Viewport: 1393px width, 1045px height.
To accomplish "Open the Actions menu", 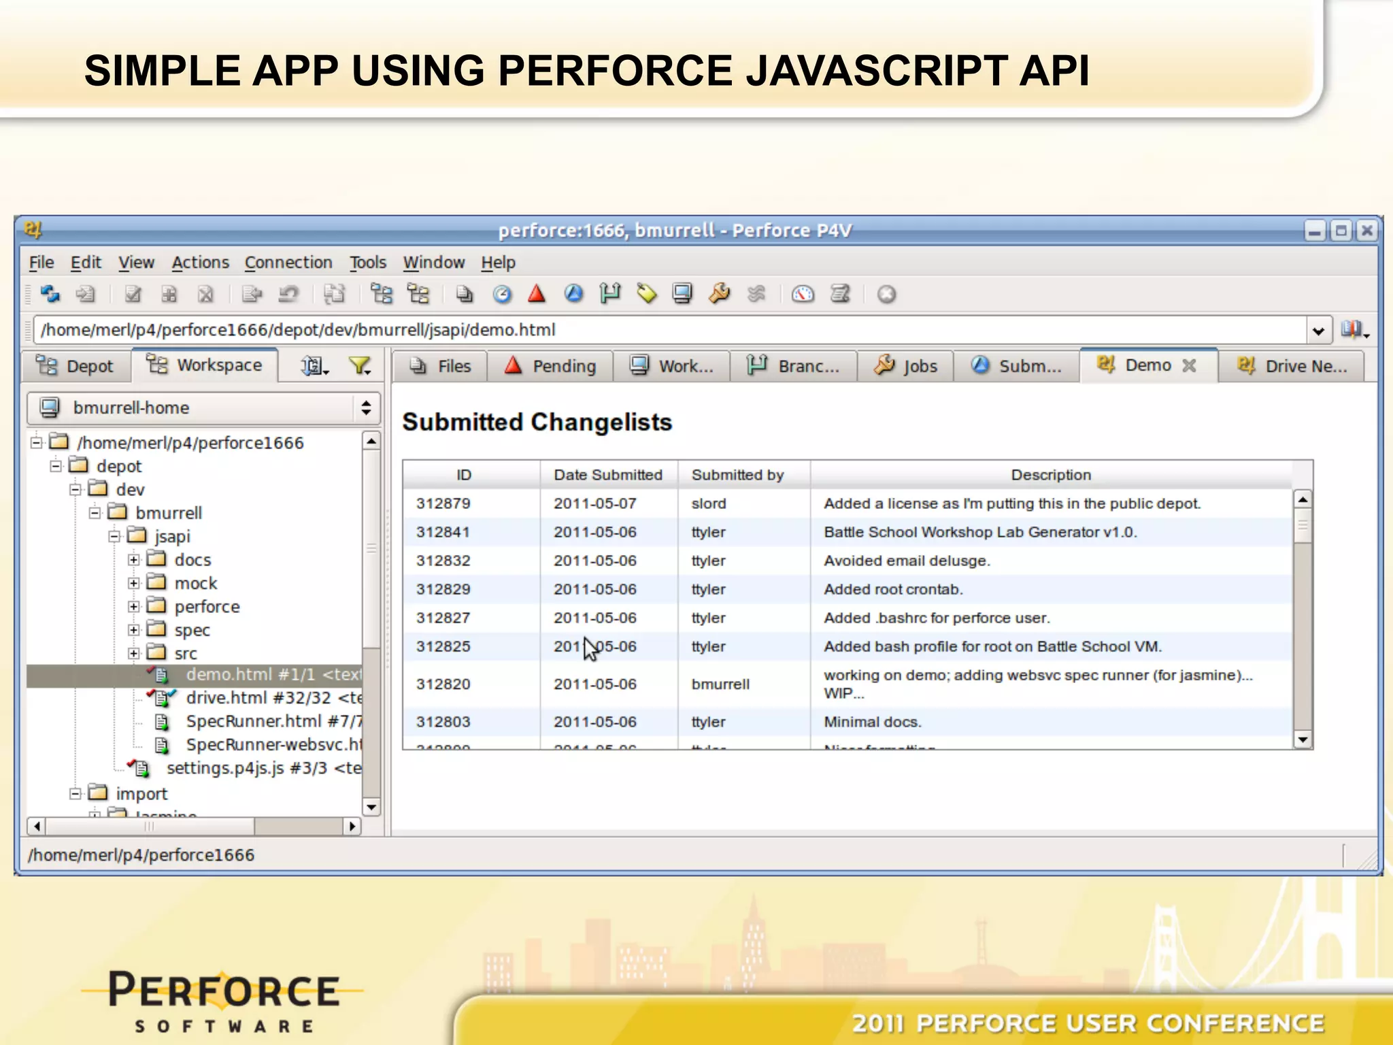I will point(200,263).
